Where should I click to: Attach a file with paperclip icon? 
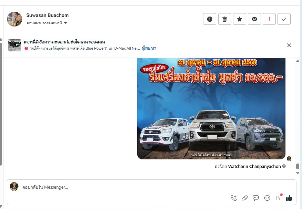[x=245, y=198]
